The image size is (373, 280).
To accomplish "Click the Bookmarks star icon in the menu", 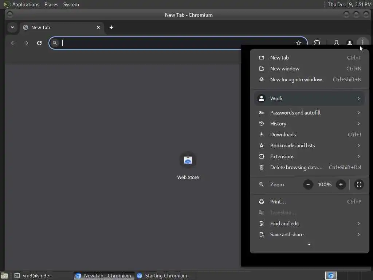I will tap(262, 145).
